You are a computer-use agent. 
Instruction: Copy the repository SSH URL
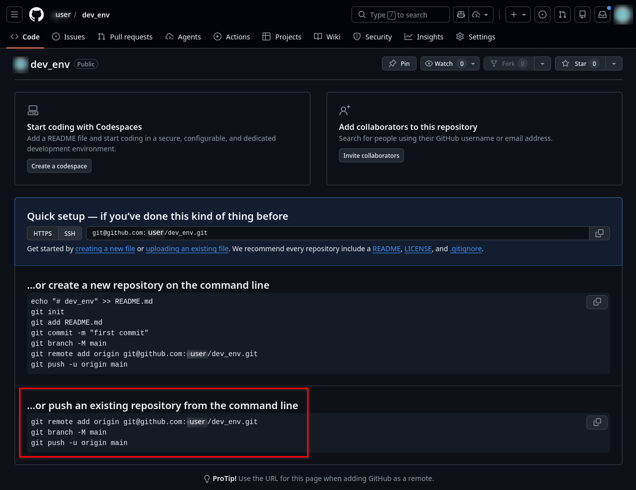click(x=599, y=233)
